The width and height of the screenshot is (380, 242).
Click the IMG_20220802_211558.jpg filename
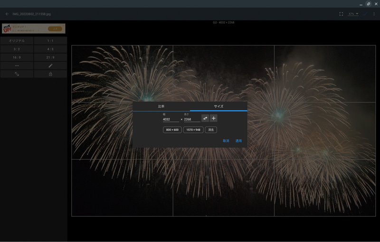point(32,14)
